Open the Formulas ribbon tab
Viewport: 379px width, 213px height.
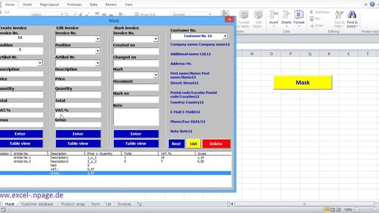[x=74, y=4]
